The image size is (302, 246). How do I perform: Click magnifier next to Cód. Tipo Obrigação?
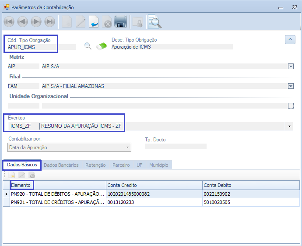(88, 46)
